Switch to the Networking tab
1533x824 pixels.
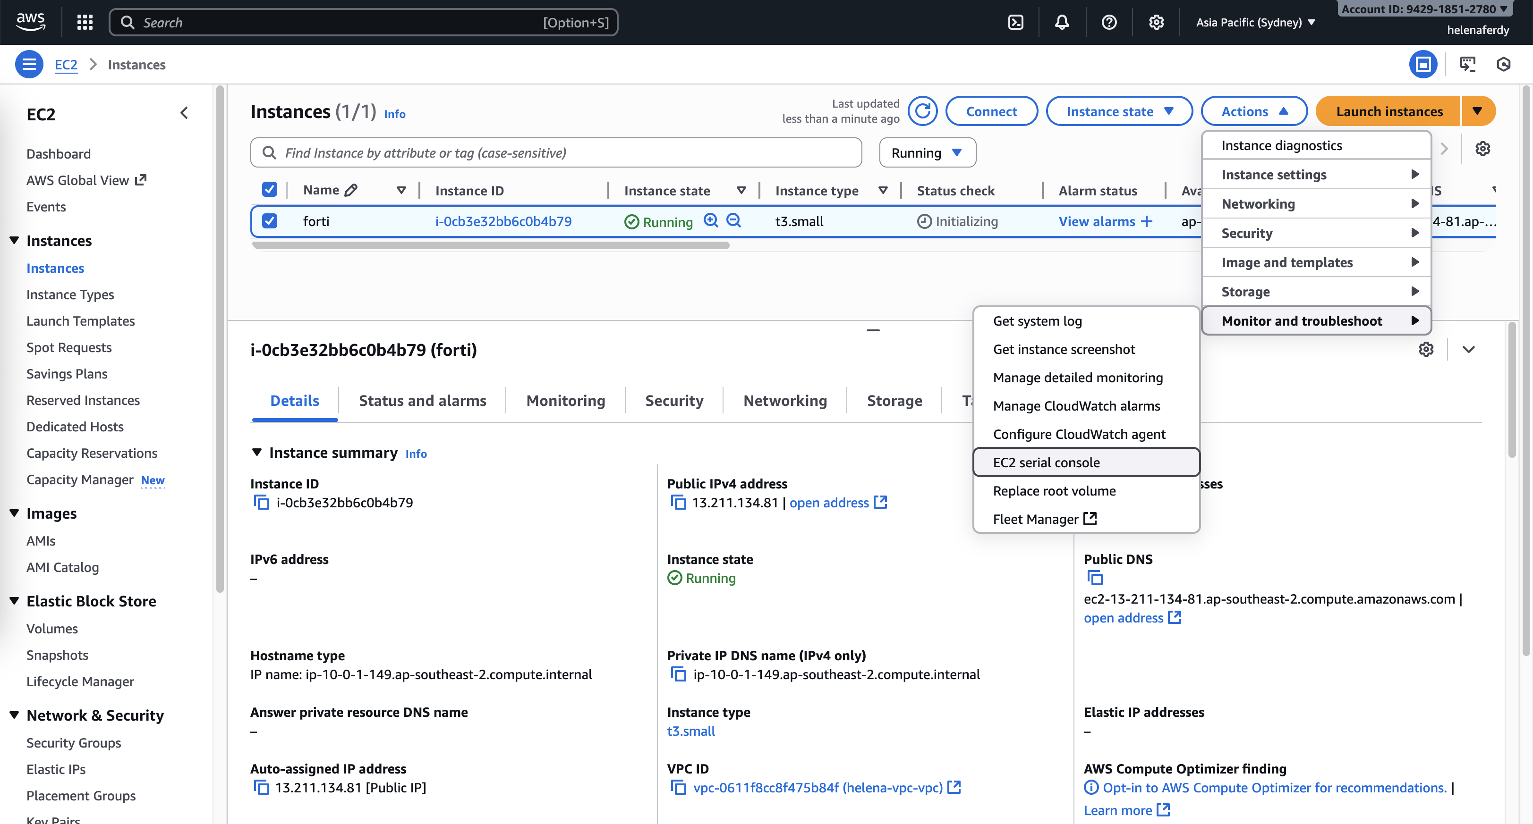point(784,401)
